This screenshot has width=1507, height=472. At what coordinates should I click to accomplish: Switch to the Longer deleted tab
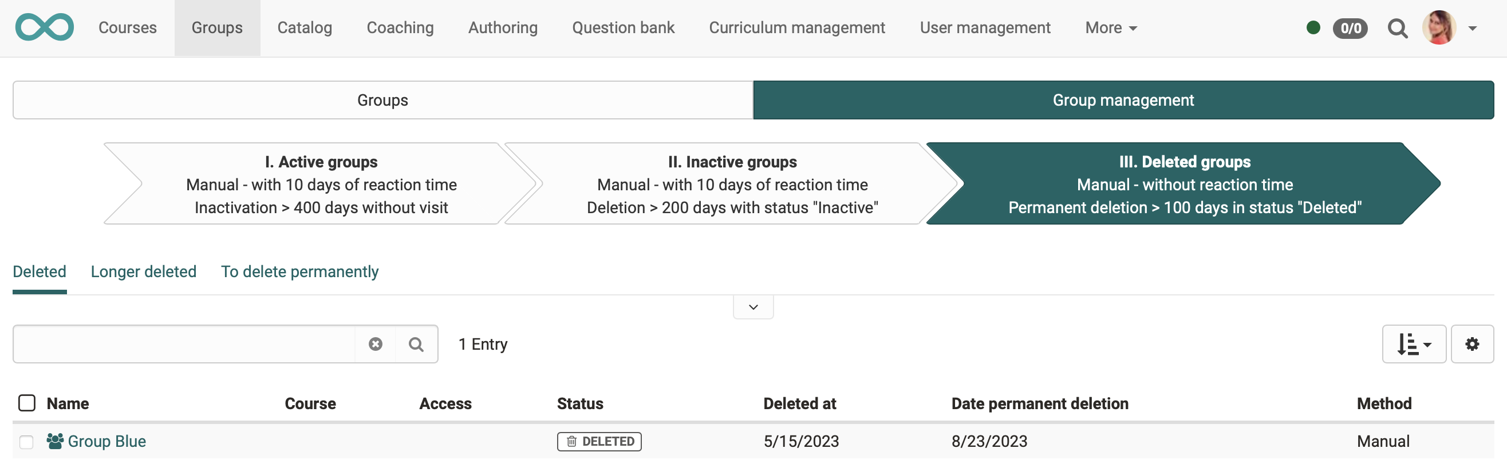(x=143, y=271)
